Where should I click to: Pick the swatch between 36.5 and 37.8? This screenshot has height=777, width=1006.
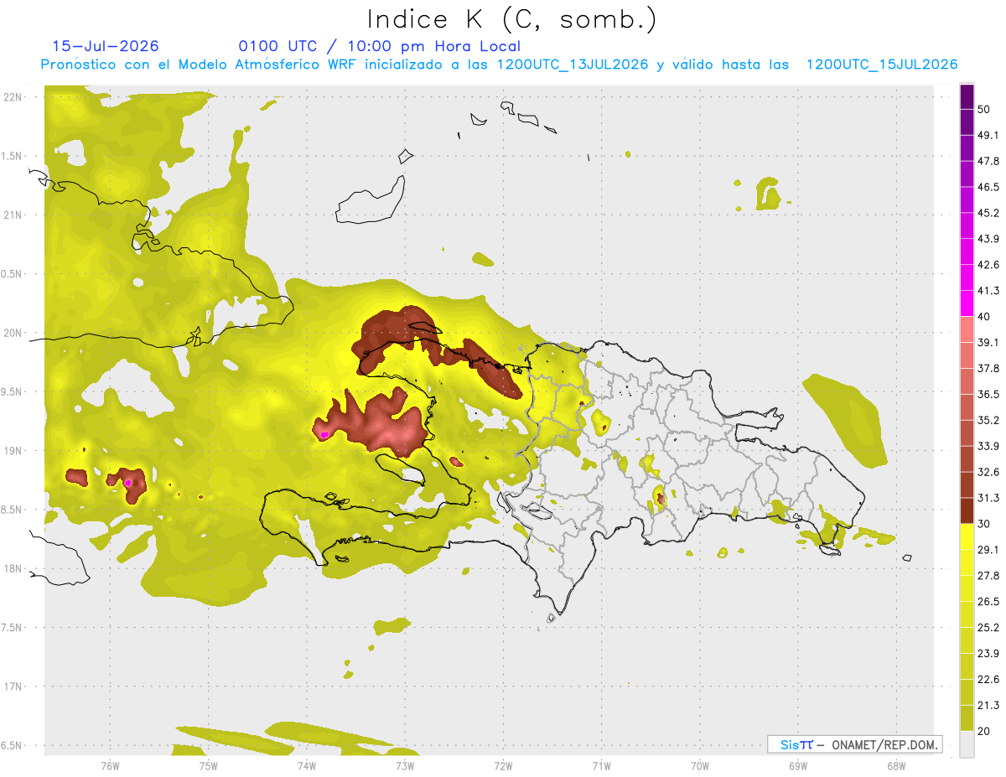tap(967, 381)
